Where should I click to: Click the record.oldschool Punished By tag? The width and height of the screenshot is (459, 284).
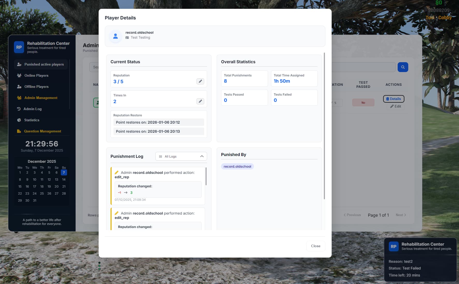coord(237,166)
